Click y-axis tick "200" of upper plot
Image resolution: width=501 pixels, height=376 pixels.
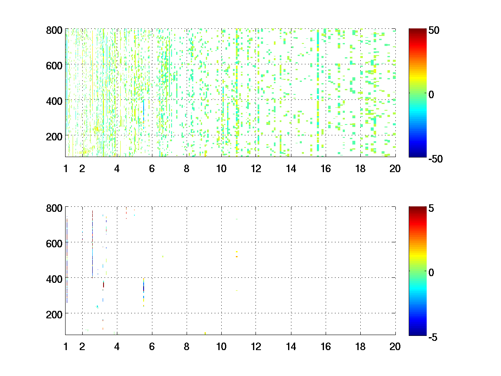click(x=55, y=136)
